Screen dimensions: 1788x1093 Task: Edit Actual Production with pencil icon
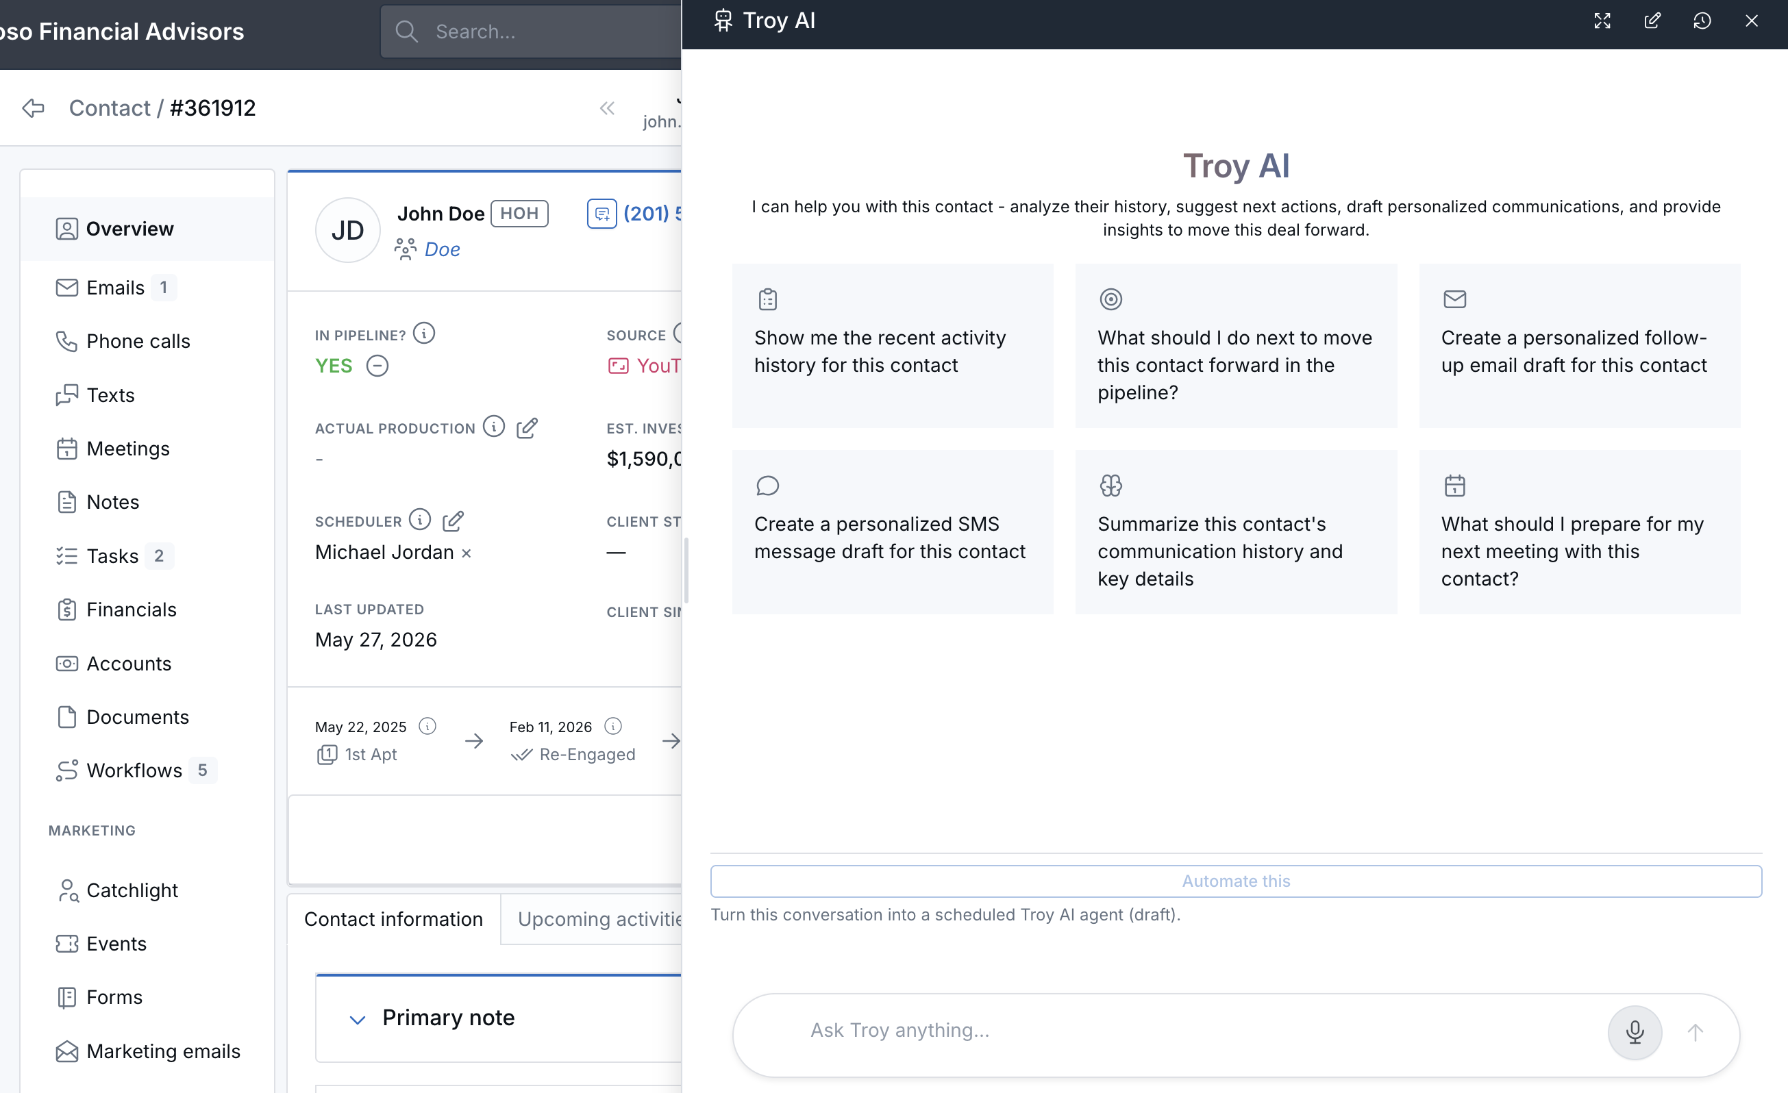(x=527, y=428)
